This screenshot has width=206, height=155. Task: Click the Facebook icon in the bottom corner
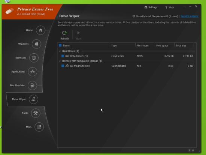(x=189, y=150)
